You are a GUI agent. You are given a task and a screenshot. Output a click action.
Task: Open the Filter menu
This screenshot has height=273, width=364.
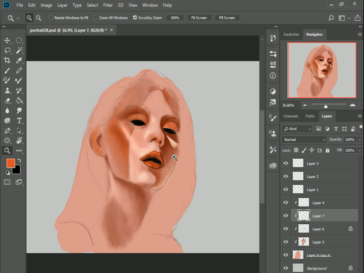[x=108, y=5]
